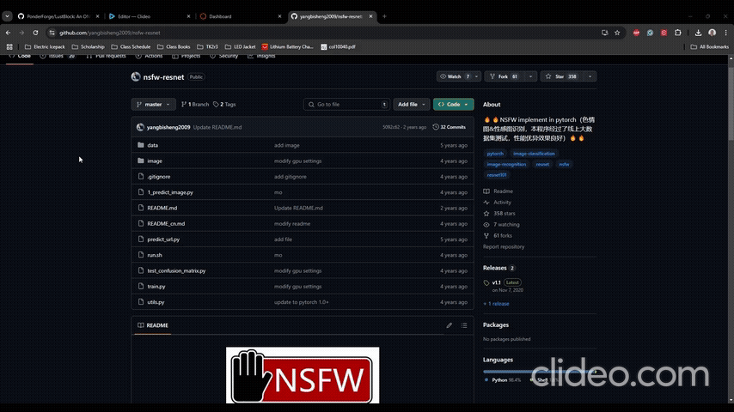Select the README tab heading

pos(153,325)
